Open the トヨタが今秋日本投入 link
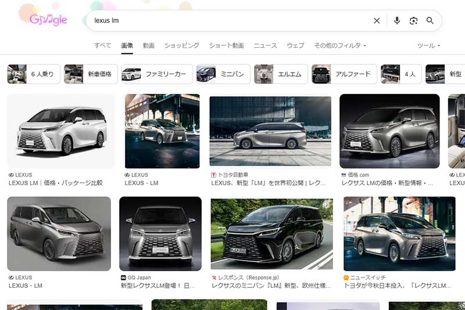This screenshot has width=465, height=310. 398,286
